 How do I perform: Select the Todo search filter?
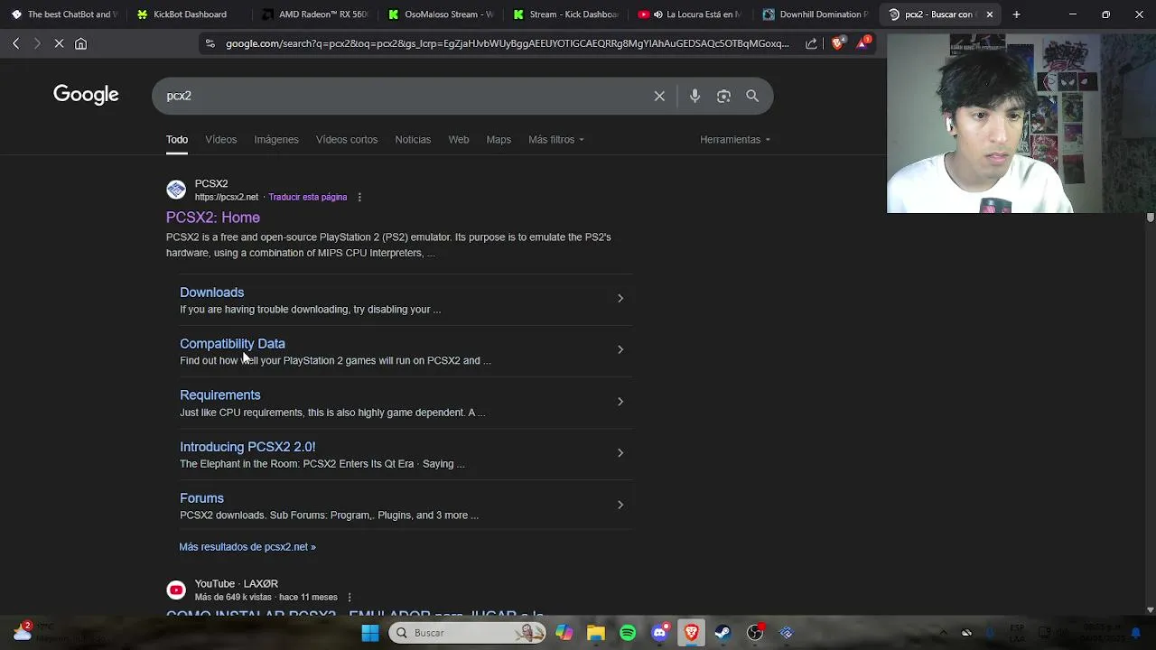(177, 139)
